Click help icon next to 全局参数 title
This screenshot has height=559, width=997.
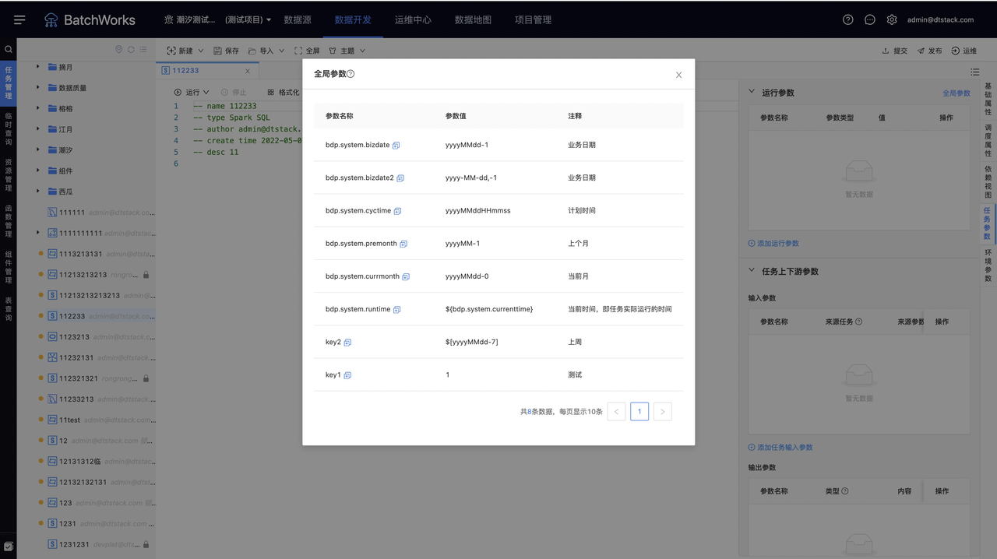(351, 74)
